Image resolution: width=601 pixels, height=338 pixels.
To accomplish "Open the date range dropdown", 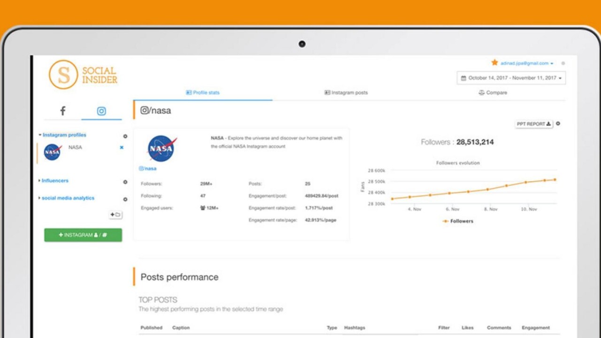I will (511, 78).
